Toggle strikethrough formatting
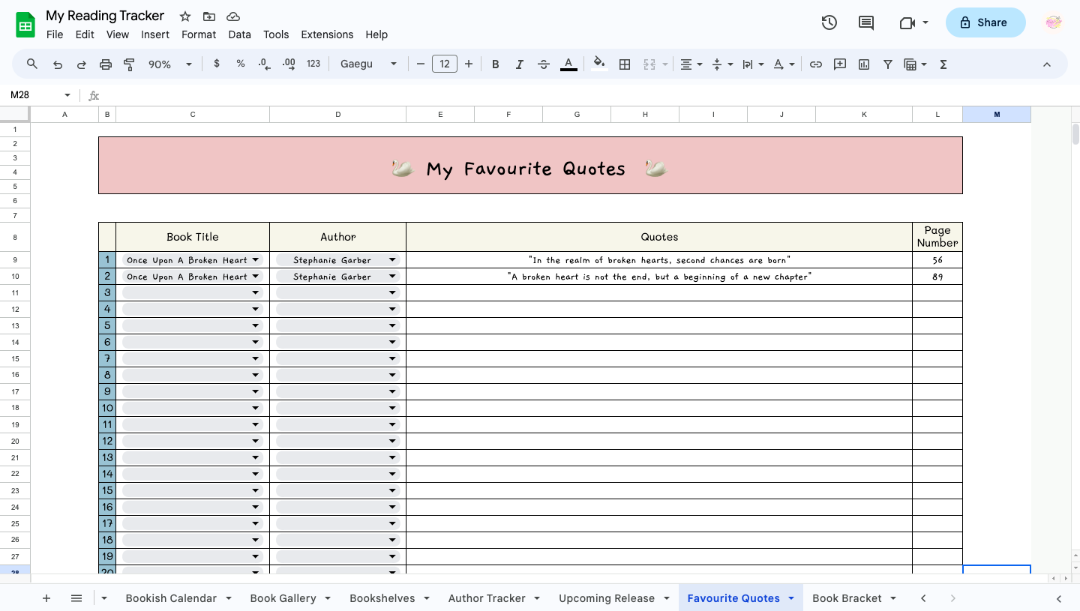 544,64
